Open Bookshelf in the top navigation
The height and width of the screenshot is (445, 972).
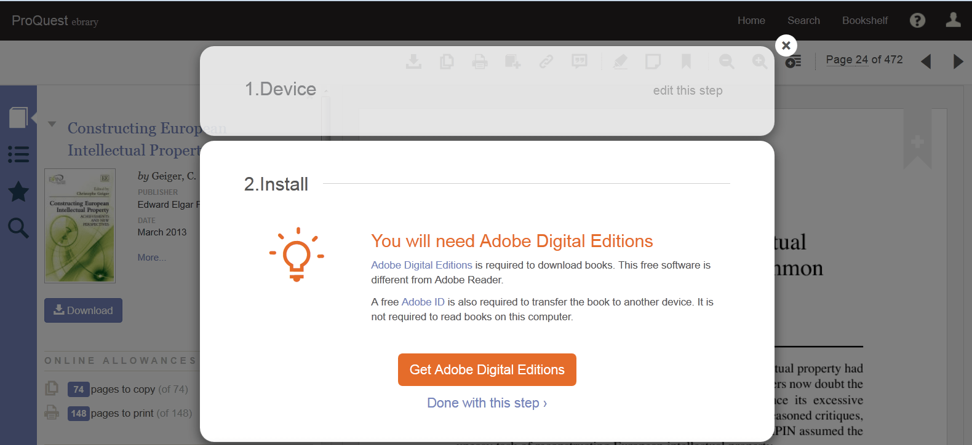pyautogui.click(x=865, y=20)
